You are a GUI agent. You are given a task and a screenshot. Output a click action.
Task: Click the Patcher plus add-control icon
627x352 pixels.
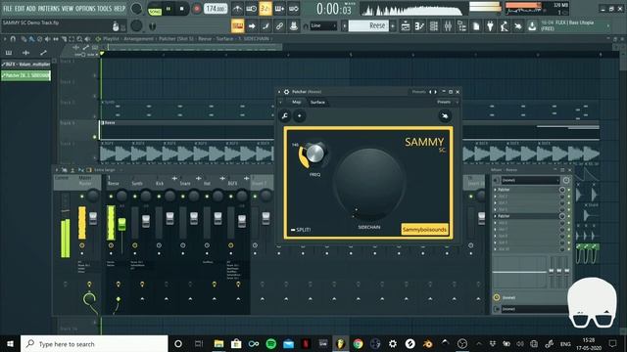click(x=300, y=116)
